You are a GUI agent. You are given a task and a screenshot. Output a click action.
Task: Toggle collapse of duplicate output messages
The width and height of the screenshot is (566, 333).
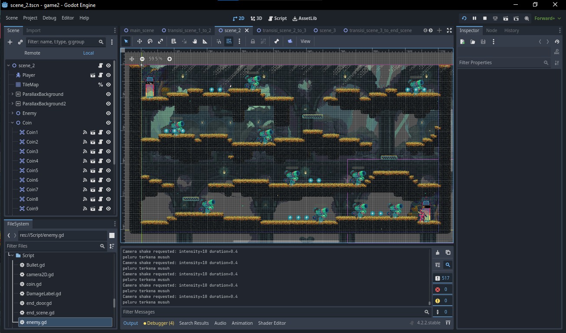438,265
